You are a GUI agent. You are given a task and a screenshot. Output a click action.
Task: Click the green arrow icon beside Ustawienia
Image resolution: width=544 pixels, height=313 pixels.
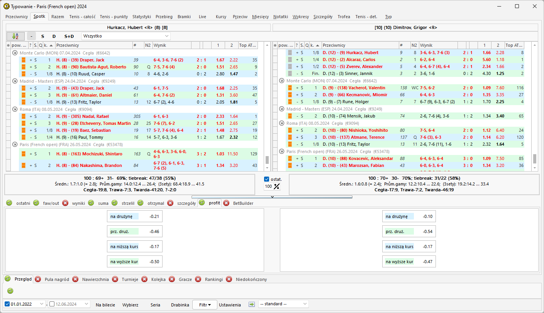click(252, 304)
